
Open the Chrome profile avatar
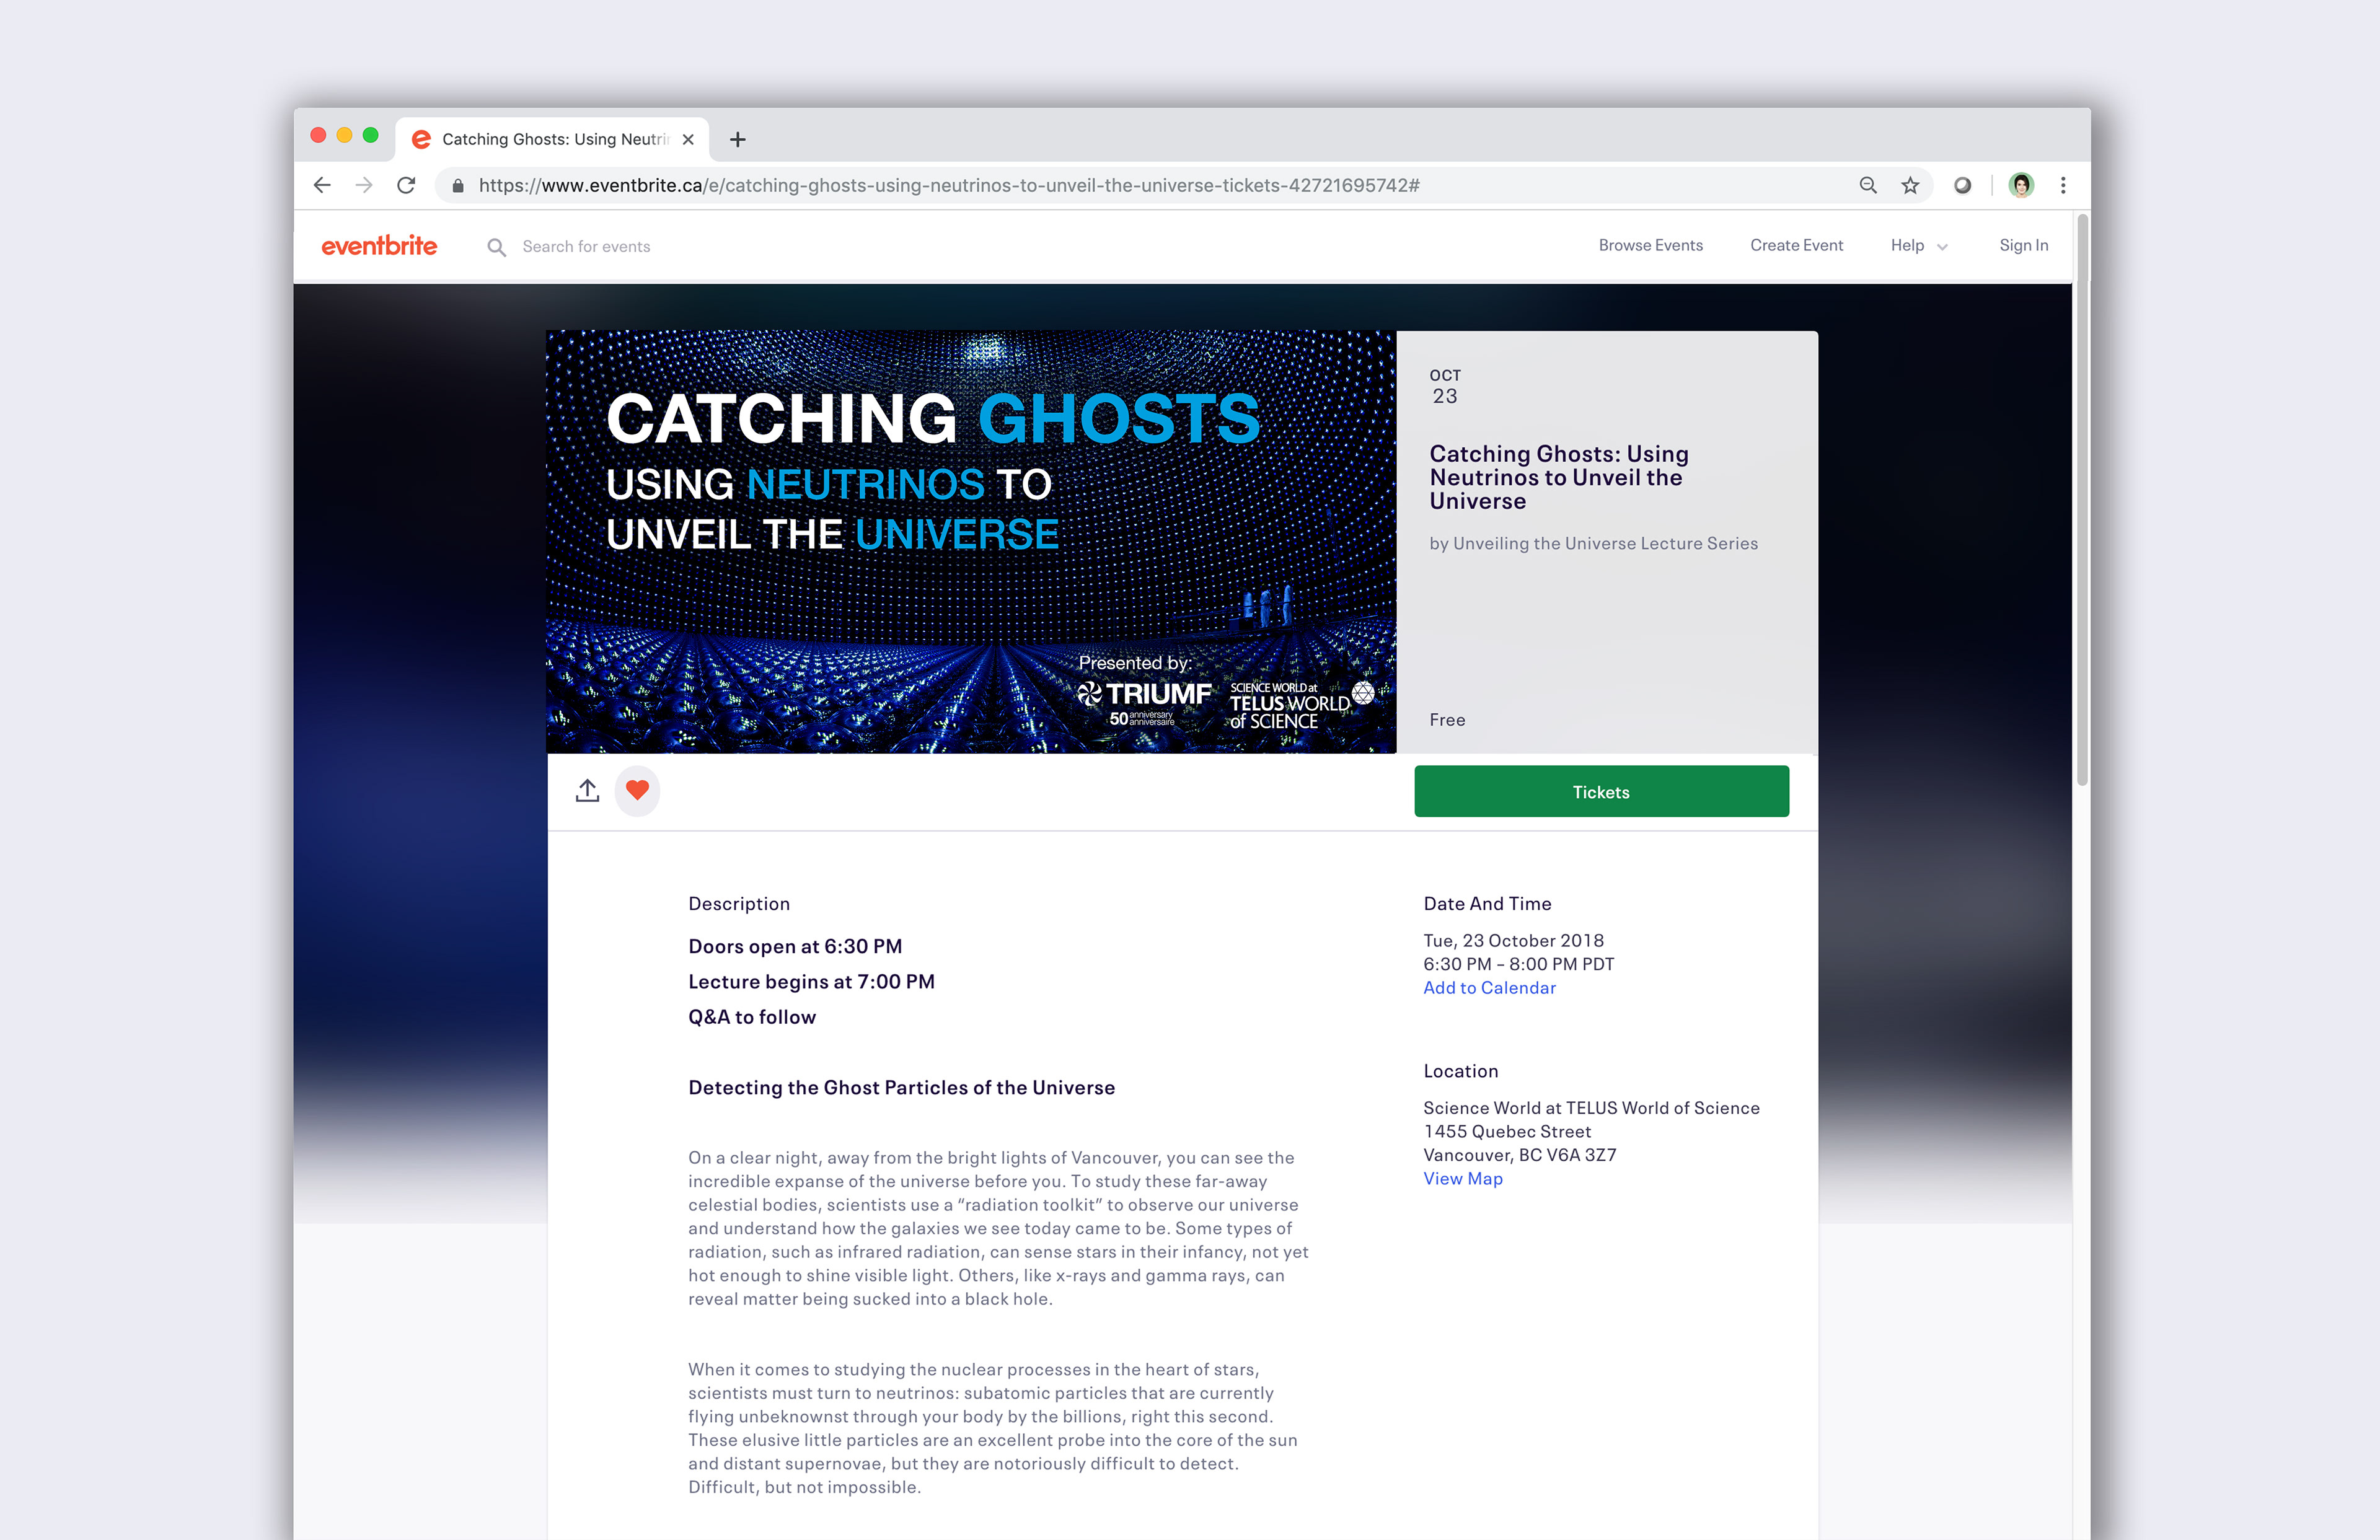point(2021,185)
